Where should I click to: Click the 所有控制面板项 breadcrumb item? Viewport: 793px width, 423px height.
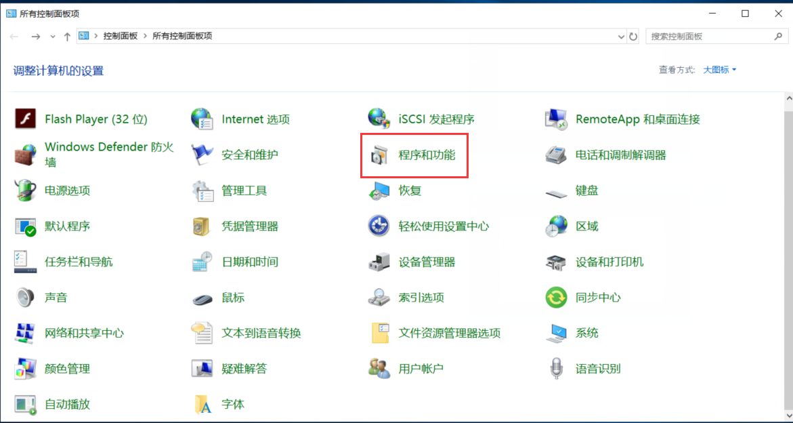tap(182, 37)
